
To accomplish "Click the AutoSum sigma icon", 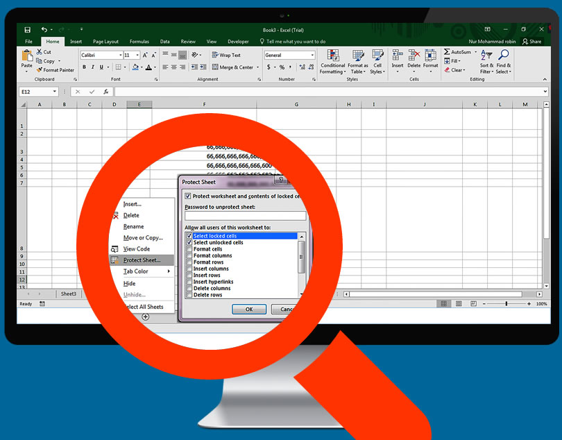I will (448, 52).
